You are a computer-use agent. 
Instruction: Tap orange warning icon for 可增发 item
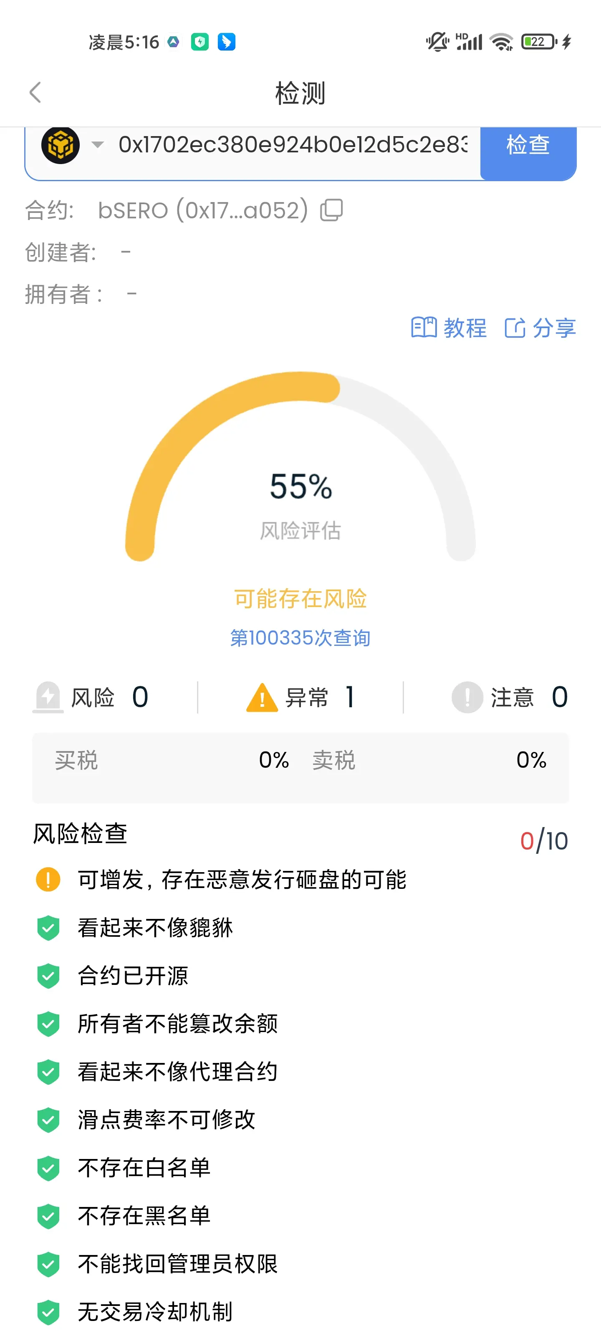coord(48,880)
